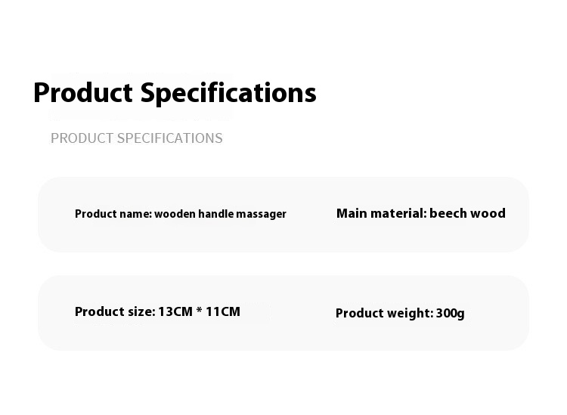Click the "13CM * 11CM" size value
Screen dimensions: 567x415
[x=199, y=311]
